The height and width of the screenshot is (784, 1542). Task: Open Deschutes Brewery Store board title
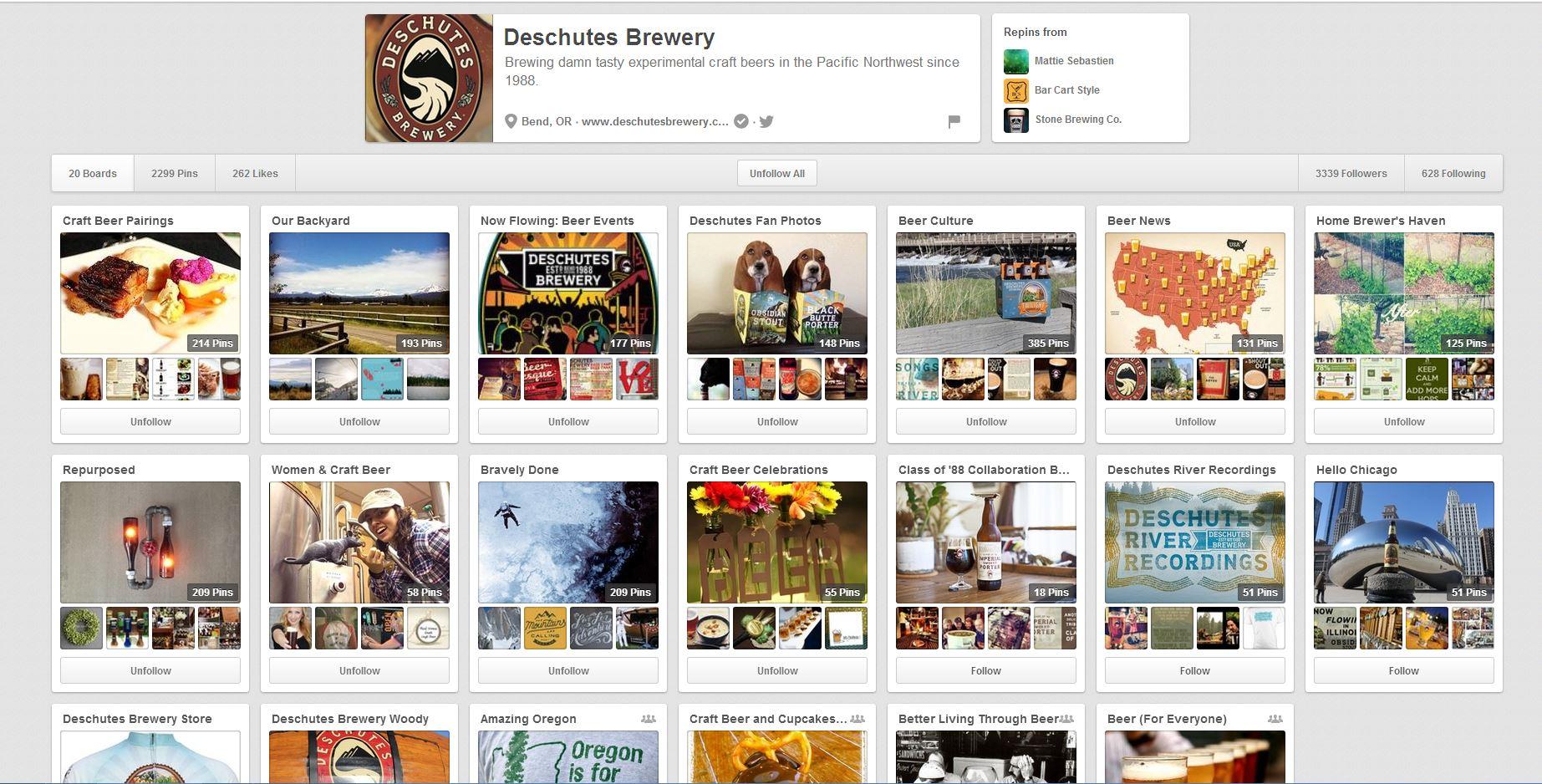[x=137, y=719]
